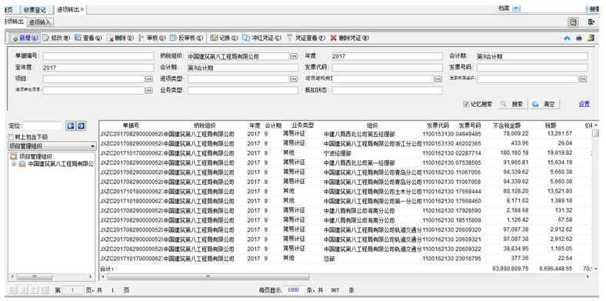This screenshot has width=606, height=301.
Task: Click the 删除 (delete) toolbar button
Action: pos(120,38)
